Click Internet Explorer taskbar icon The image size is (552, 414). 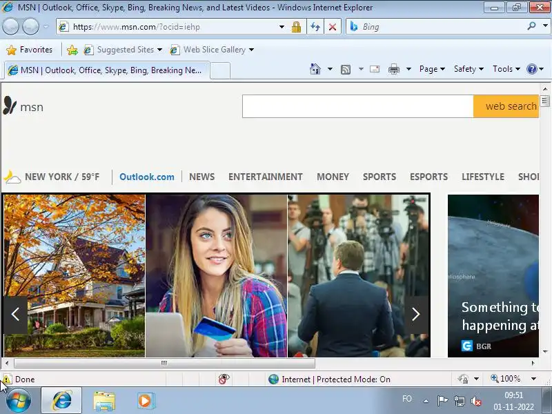61,401
